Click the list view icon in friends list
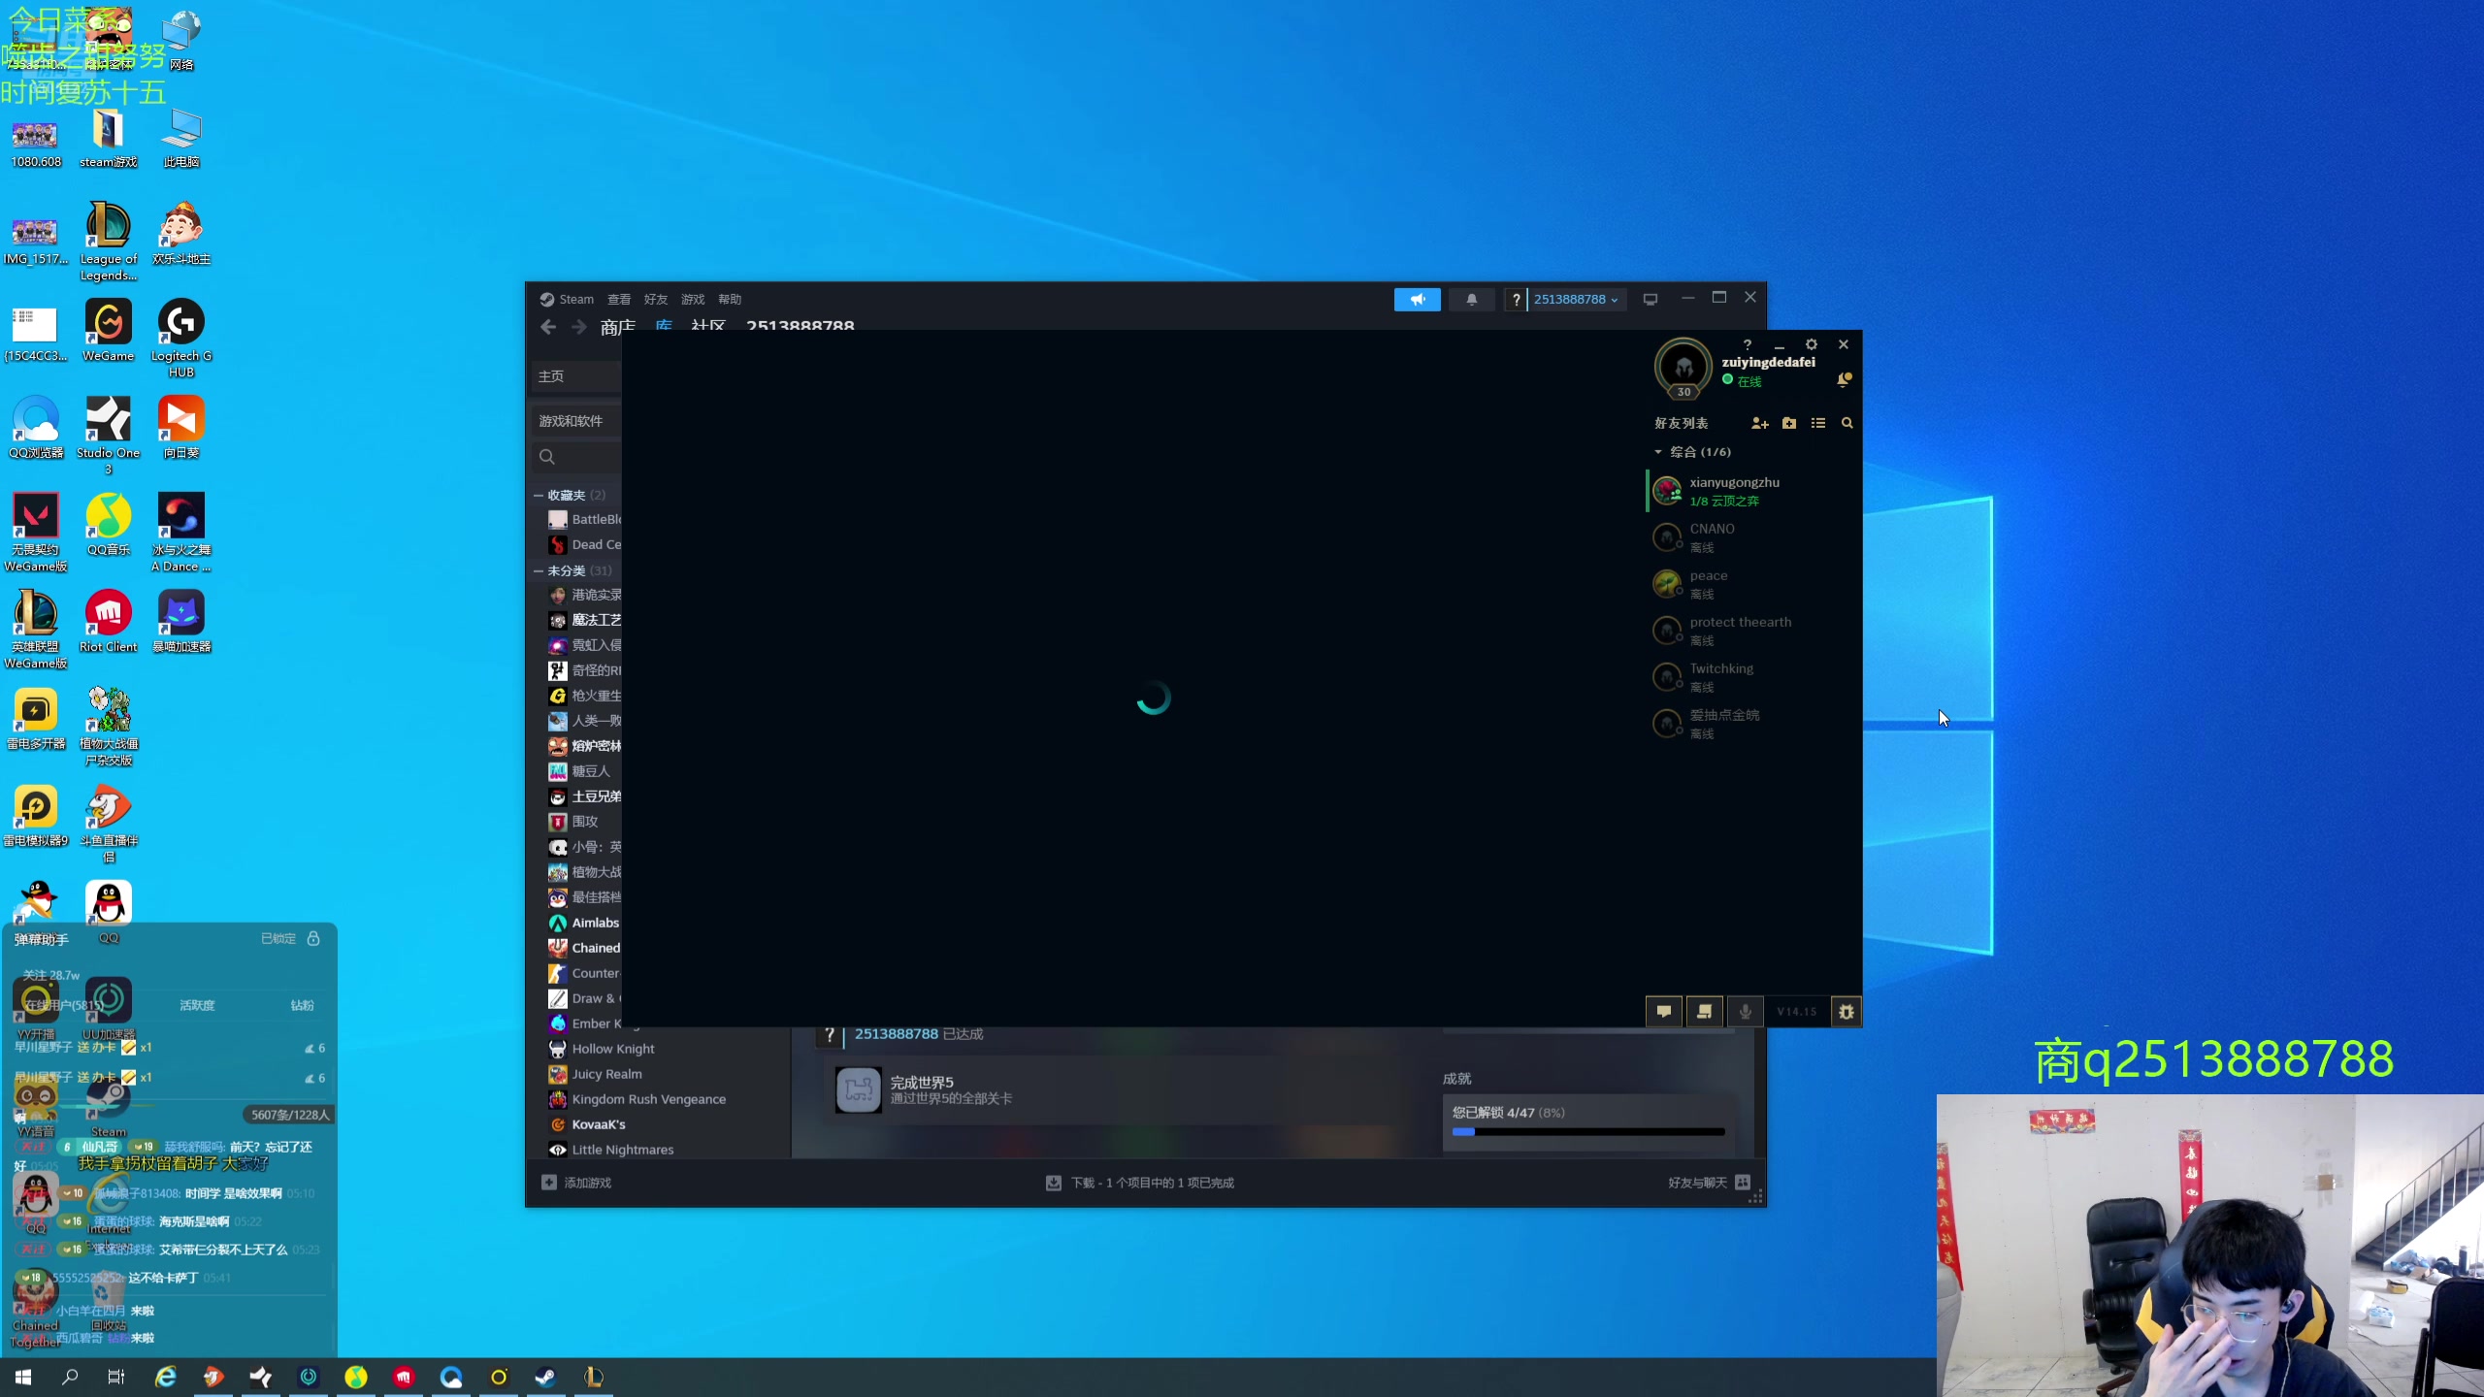 click(x=1818, y=423)
